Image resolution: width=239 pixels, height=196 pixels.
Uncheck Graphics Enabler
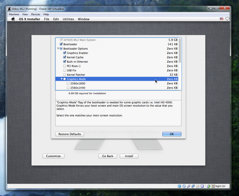click(x=65, y=53)
